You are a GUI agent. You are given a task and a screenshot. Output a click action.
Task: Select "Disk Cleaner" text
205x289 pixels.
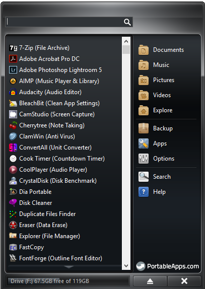(x=36, y=203)
